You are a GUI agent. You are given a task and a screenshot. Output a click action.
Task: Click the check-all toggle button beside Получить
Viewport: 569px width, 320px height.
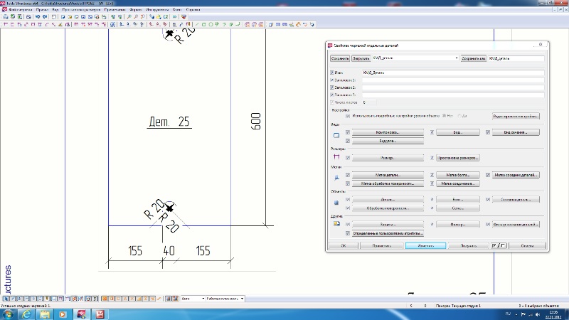(x=495, y=245)
